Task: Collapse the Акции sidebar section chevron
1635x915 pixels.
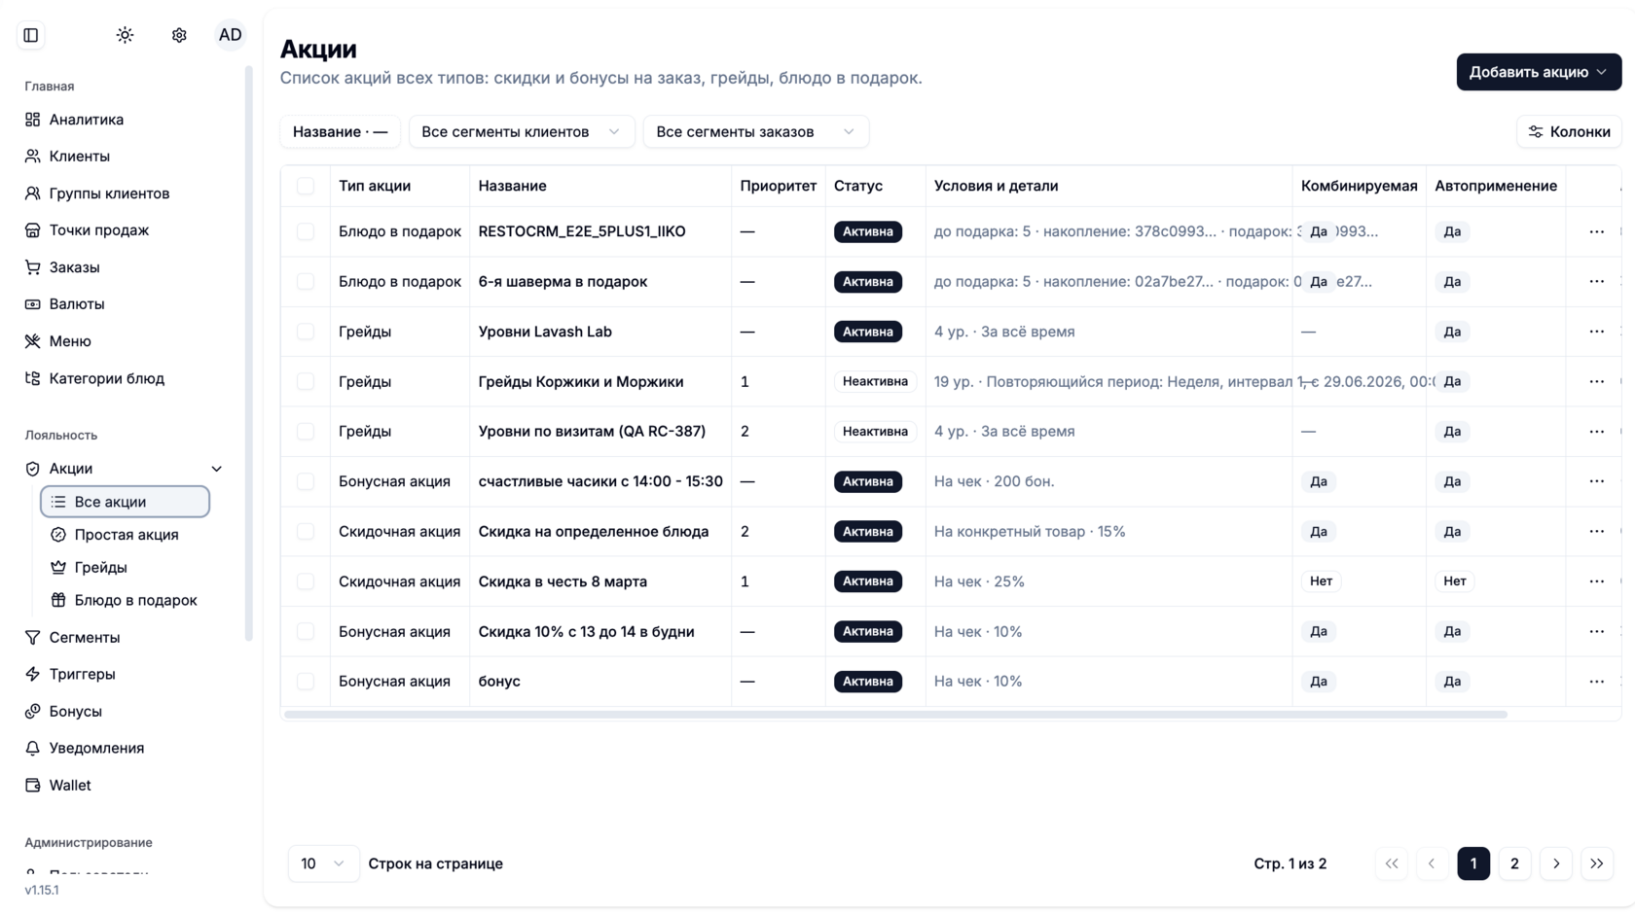Action: click(x=216, y=469)
